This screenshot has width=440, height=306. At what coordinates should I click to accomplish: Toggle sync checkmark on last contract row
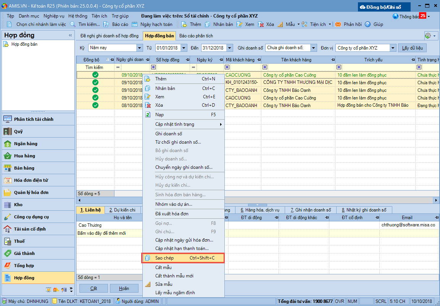point(95,106)
